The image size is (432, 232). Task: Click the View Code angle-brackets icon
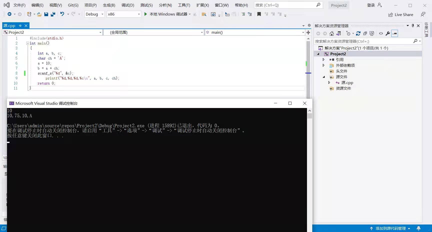tap(381, 33)
